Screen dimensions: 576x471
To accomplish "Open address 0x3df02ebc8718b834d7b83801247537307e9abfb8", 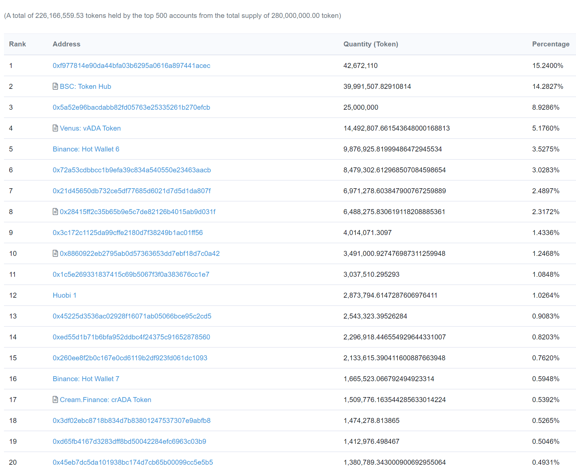I will [x=132, y=421].
